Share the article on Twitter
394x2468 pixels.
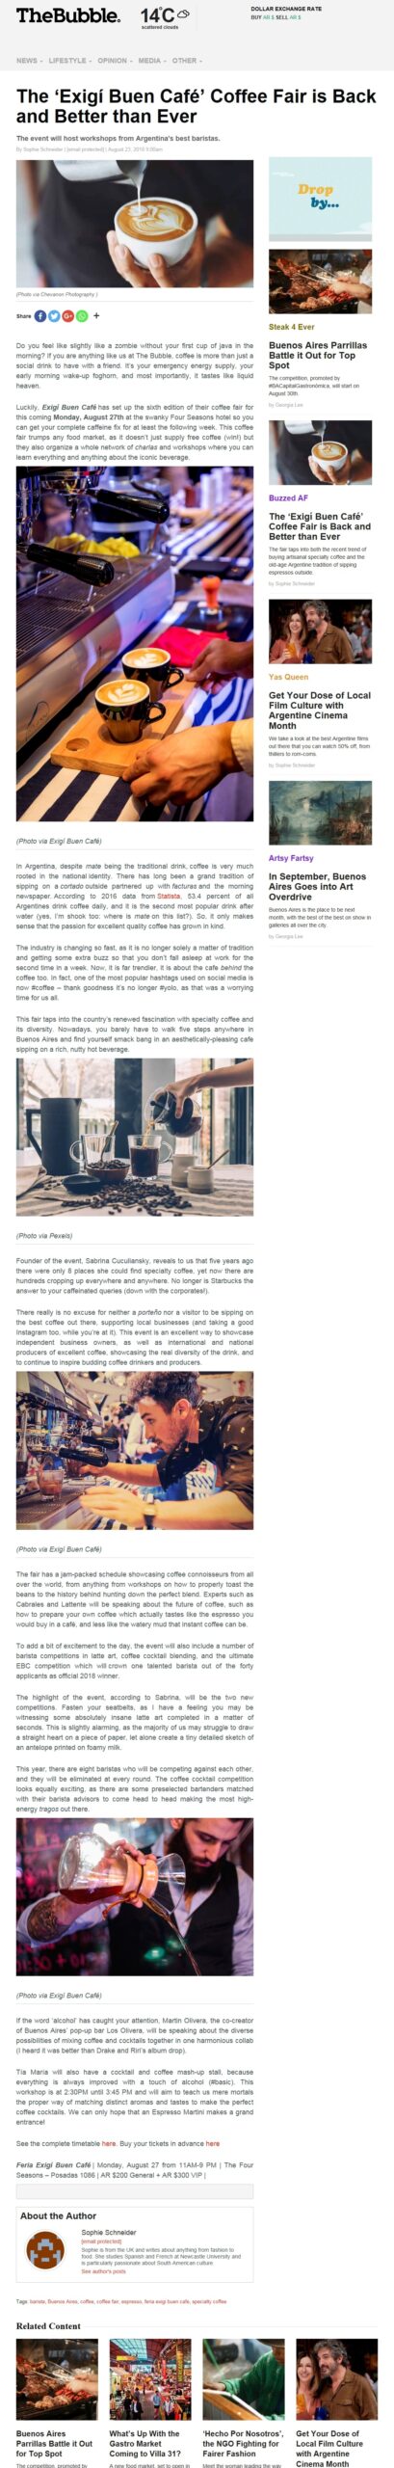point(54,315)
